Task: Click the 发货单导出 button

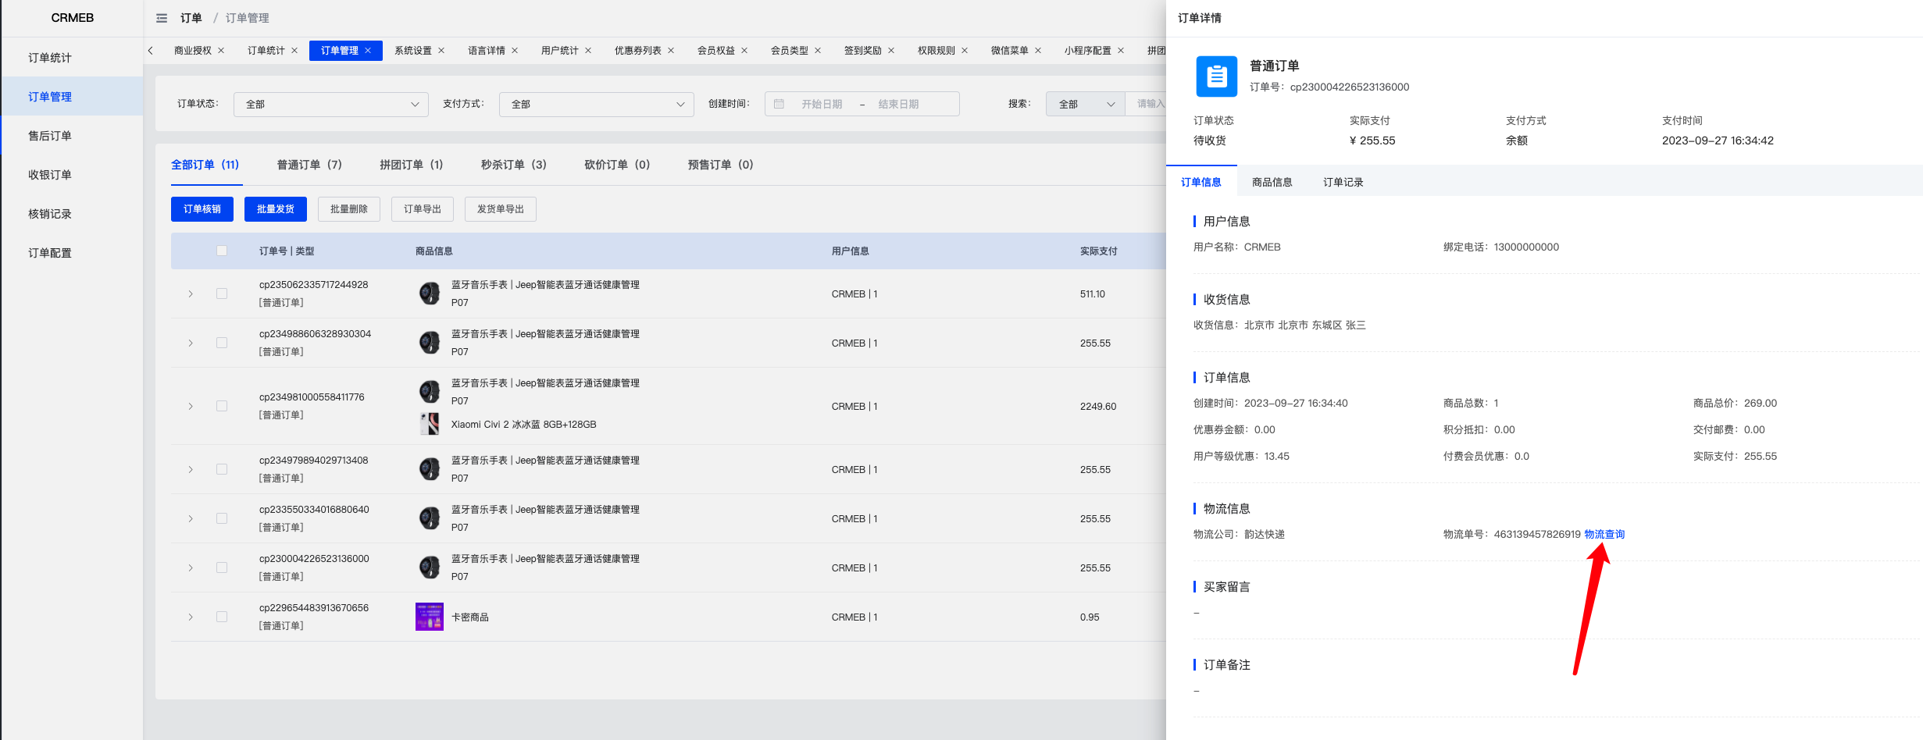Action: 501,209
